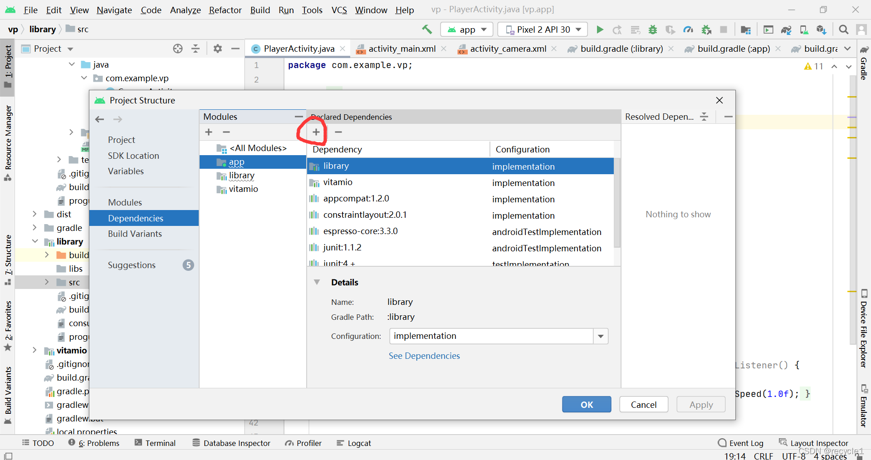
Task: Click the Search Everywhere magnifier icon
Action: pyautogui.click(x=843, y=29)
